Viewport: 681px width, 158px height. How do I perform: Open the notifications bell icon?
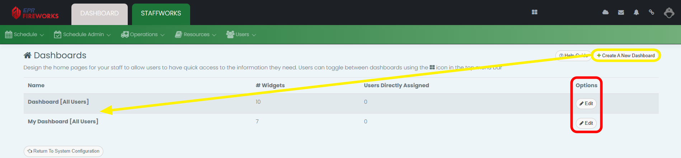click(636, 13)
